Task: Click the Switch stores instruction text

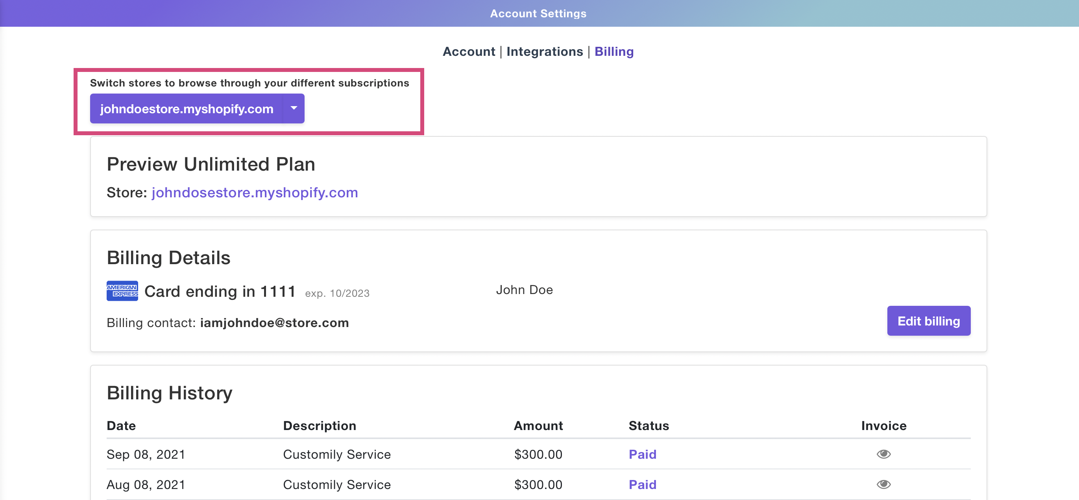Action: tap(249, 83)
